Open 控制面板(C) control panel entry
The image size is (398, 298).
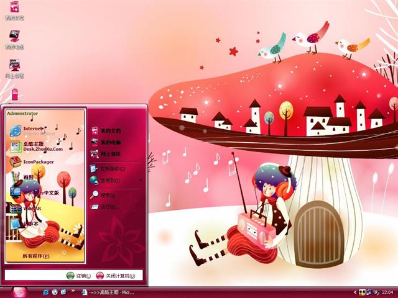point(108,169)
